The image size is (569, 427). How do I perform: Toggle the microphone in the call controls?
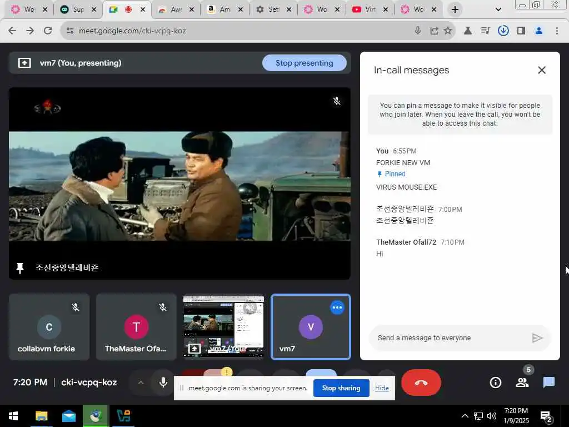(x=163, y=383)
